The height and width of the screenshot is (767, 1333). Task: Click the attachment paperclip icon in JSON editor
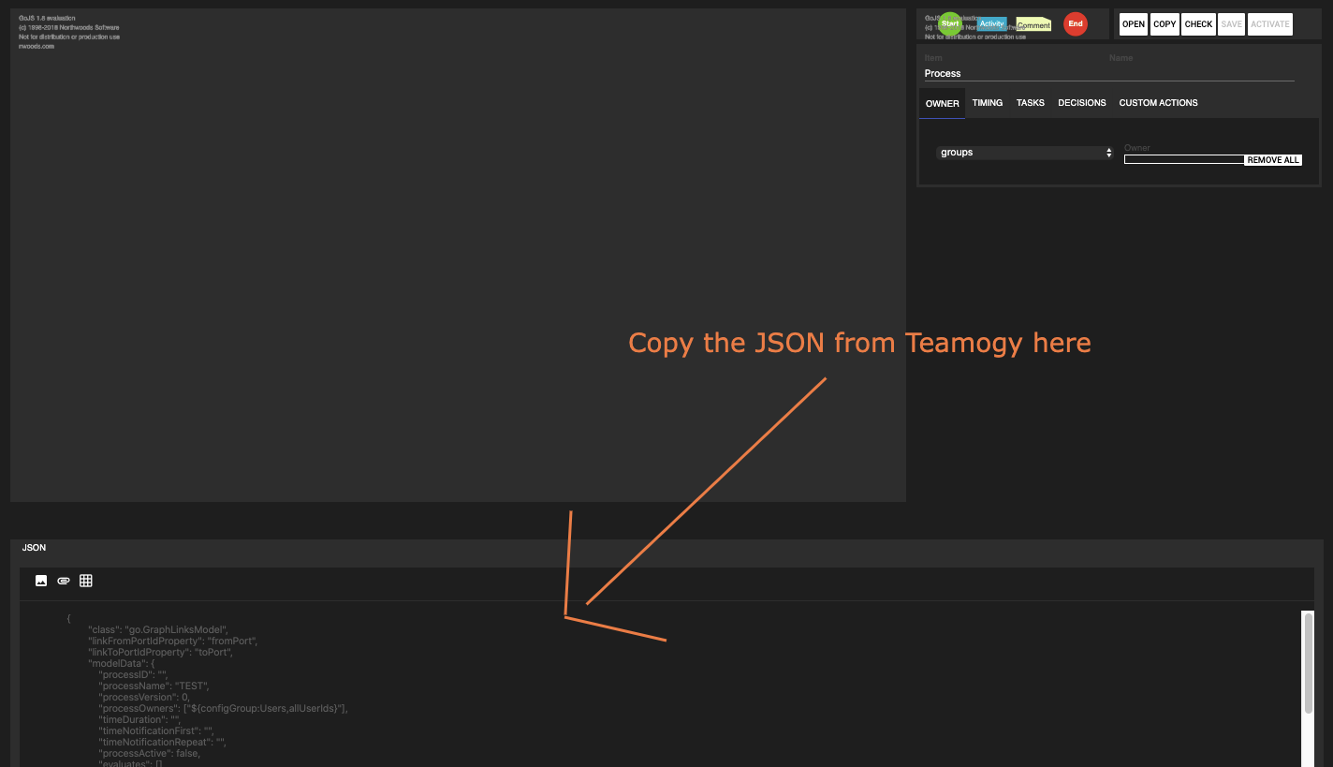(64, 581)
